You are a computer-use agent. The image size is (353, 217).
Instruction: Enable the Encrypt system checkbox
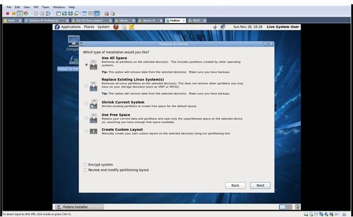pos(85,165)
